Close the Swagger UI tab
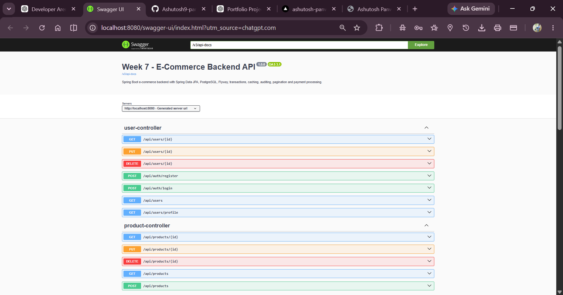Screen dimensions: 563x295 tap(139, 9)
